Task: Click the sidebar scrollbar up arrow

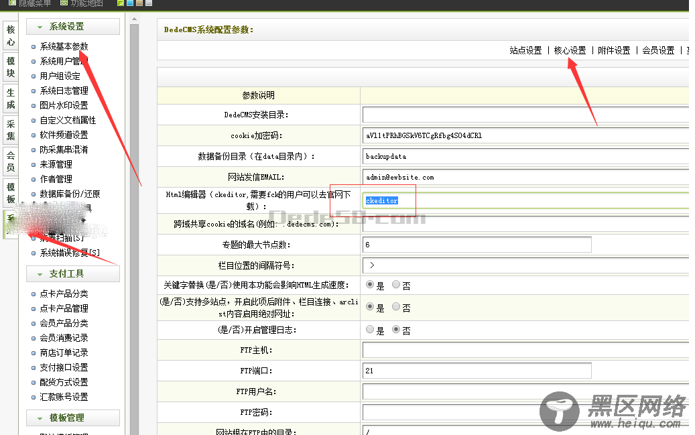Action: tap(134, 19)
